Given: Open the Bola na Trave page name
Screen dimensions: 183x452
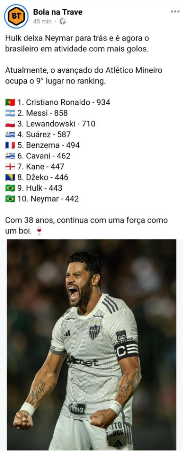Looking at the screenshot, I should [x=58, y=12].
